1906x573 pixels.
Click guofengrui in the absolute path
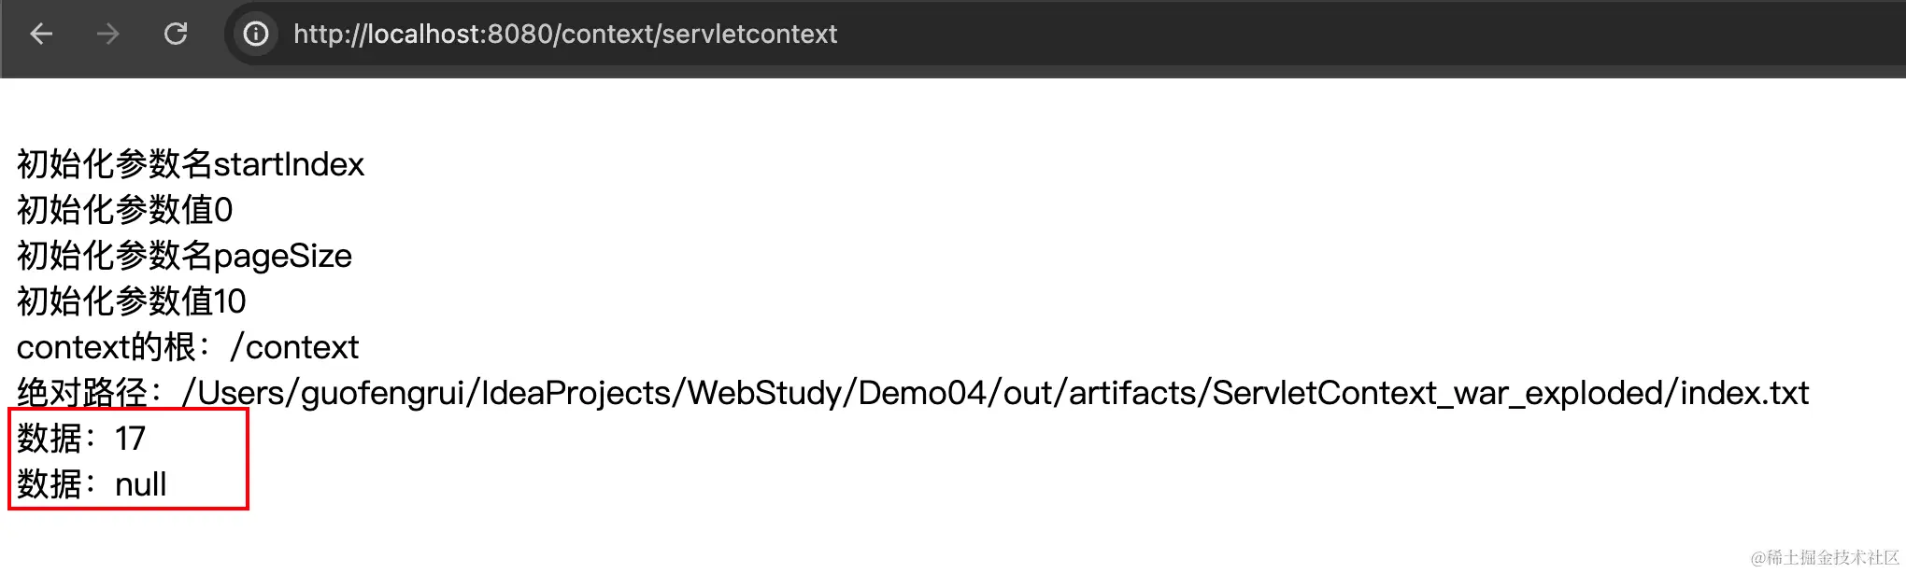pos(383,393)
